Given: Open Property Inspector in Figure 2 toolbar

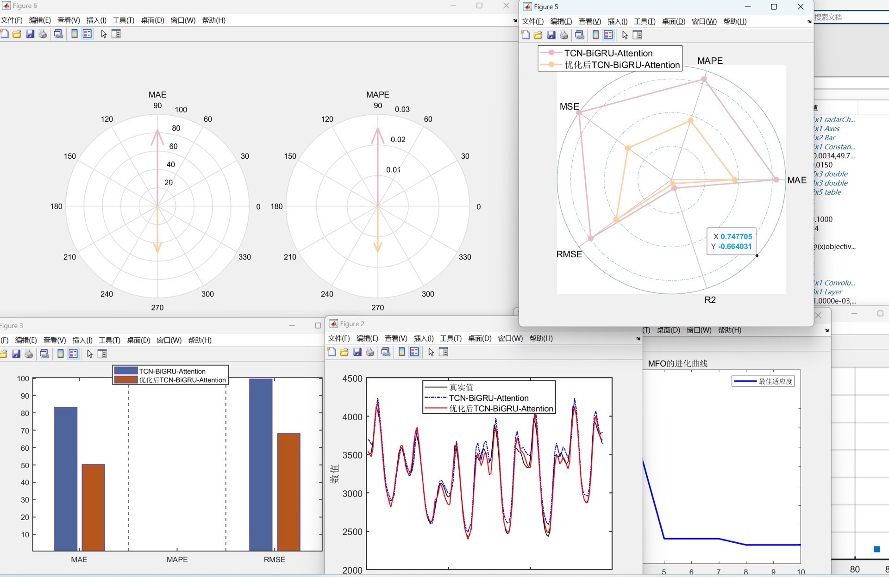Looking at the screenshot, I should coord(443,352).
